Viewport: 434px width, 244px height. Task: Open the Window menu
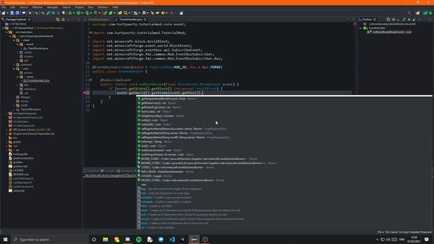(102, 7)
